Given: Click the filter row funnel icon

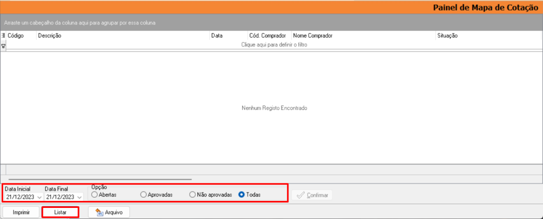Looking at the screenshot, I should point(3,46).
